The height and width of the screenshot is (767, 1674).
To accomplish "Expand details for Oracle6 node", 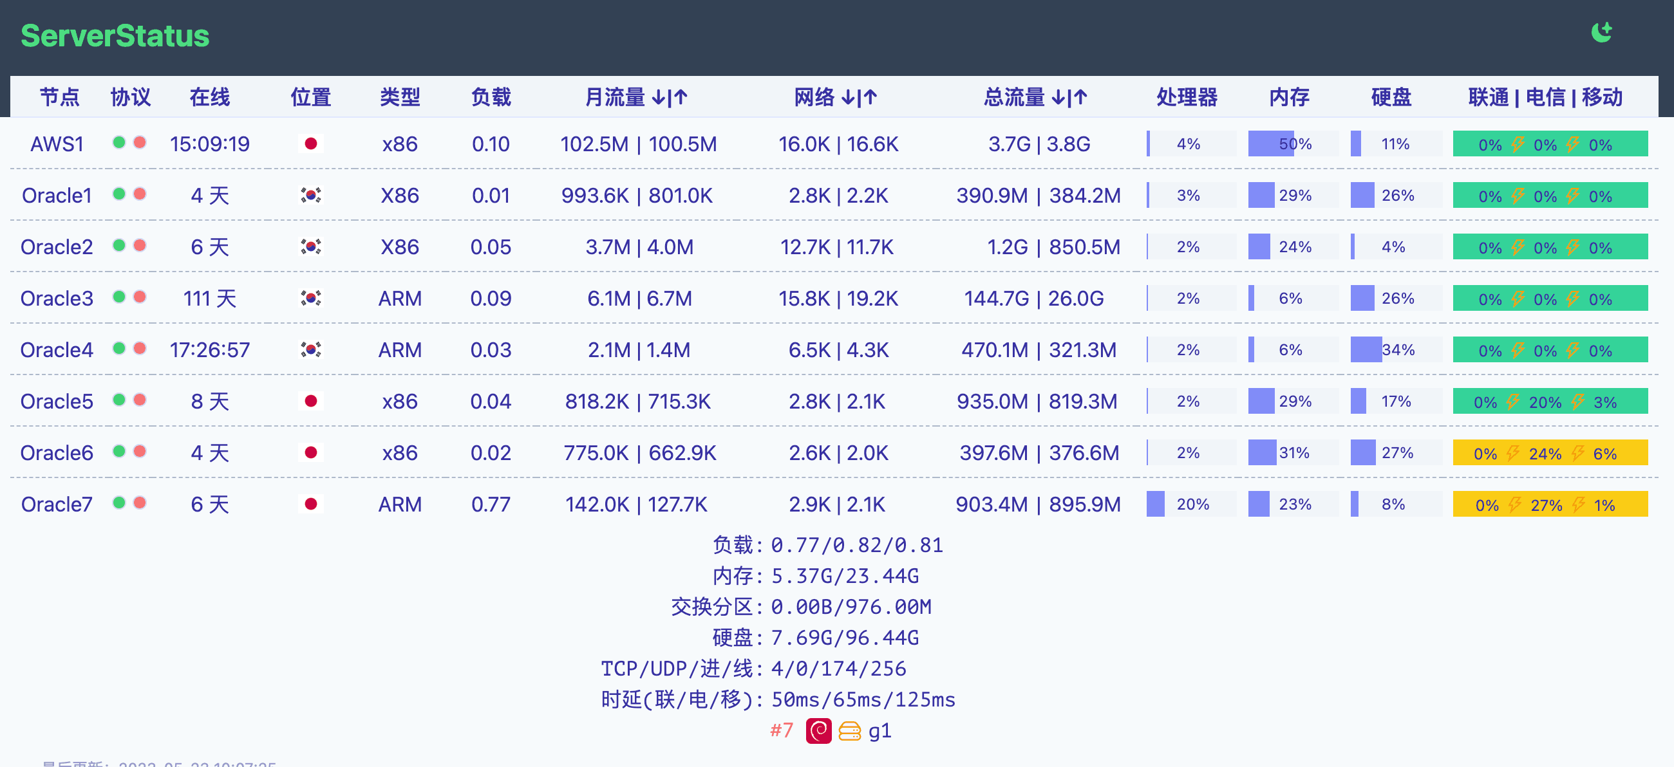I will (x=57, y=452).
